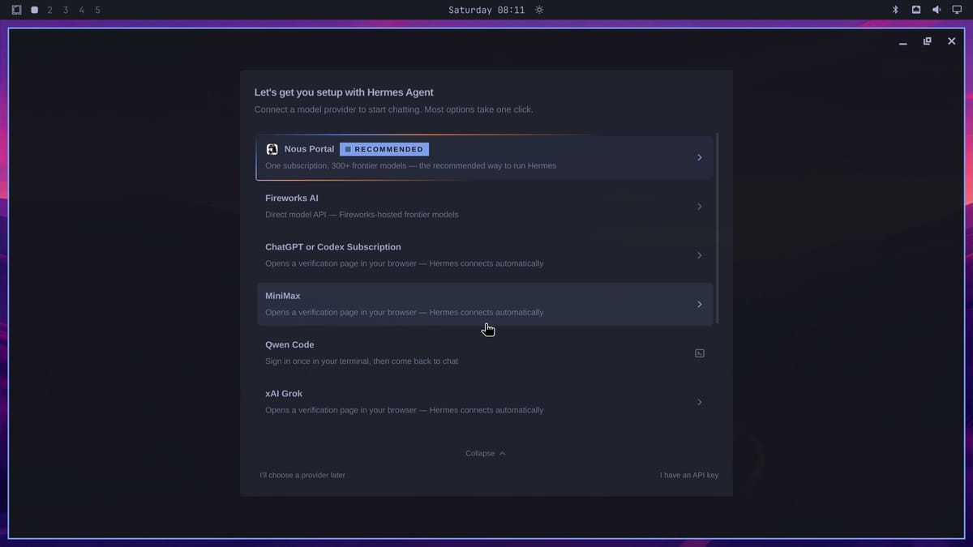This screenshot has height=547, width=973.
Task: Click the volume speaker icon
Action: pyautogui.click(x=936, y=10)
